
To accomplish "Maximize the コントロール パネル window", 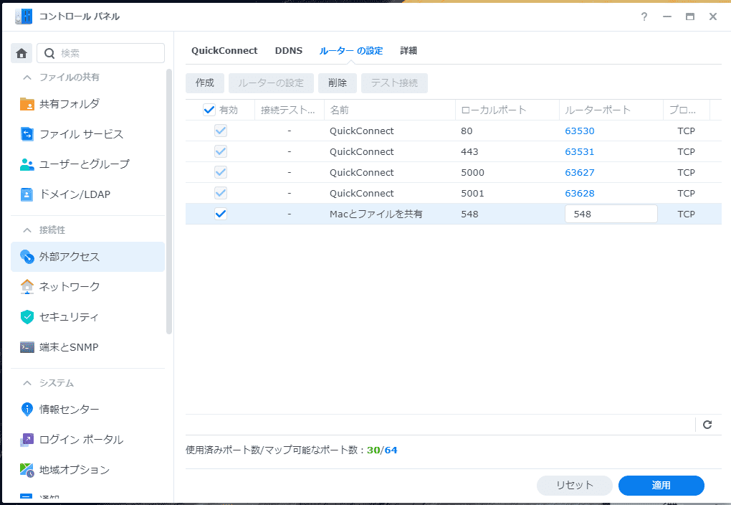I will tap(690, 16).
